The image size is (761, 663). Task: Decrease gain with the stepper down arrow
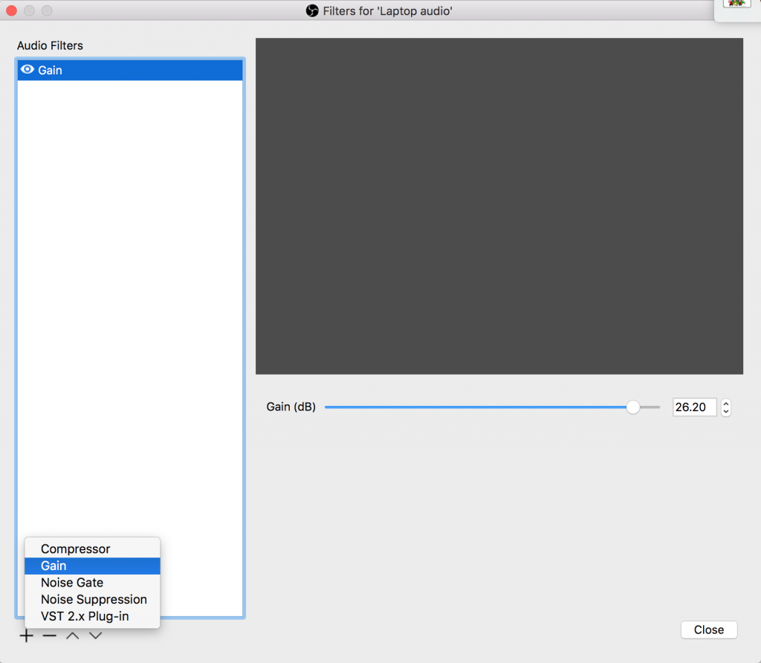pyautogui.click(x=726, y=412)
